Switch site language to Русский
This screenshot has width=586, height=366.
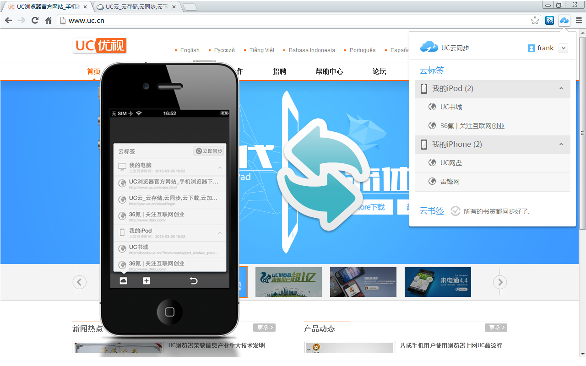coord(224,50)
